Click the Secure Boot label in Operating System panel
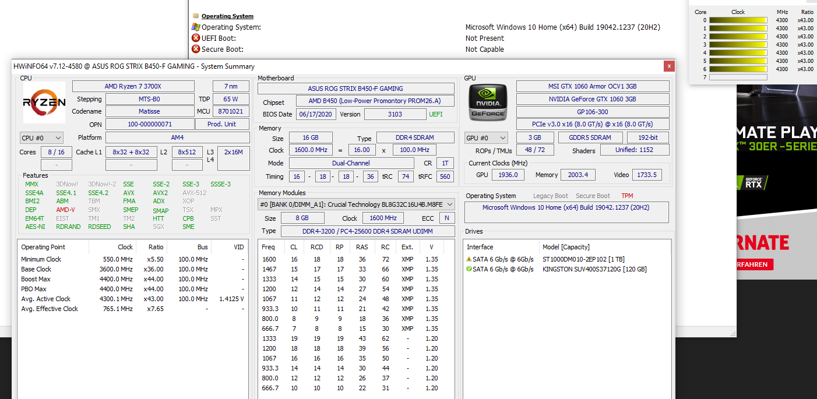 click(593, 196)
